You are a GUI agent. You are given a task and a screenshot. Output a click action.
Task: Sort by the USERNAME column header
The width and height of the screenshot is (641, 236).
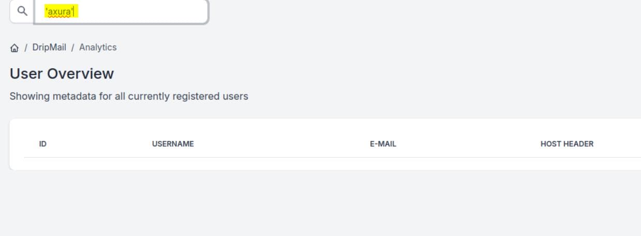pos(173,144)
